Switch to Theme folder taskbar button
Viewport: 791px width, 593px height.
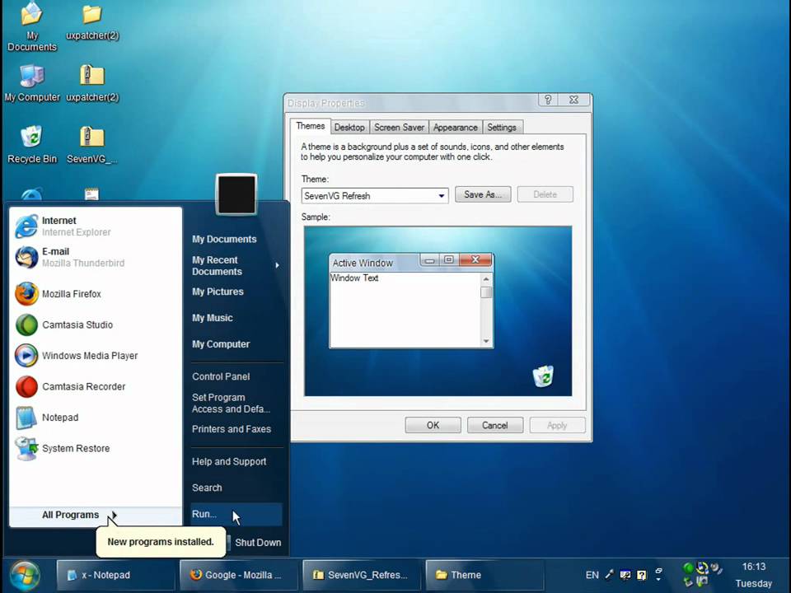[x=484, y=575]
